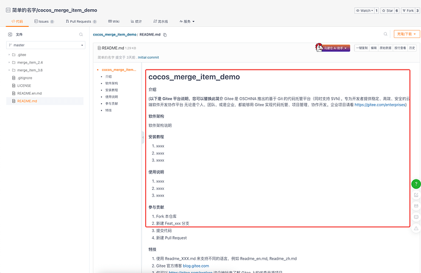Copy the file path icon next to README.md
Image resolution: width=421 pixels, height=273 pixels.
click(165, 35)
